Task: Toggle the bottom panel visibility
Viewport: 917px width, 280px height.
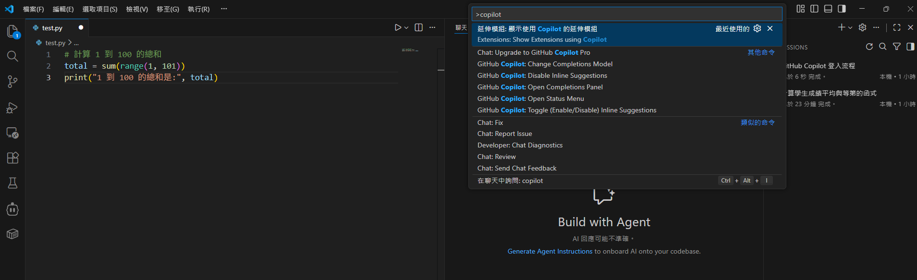Action: pyautogui.click(x=828, y=9)
